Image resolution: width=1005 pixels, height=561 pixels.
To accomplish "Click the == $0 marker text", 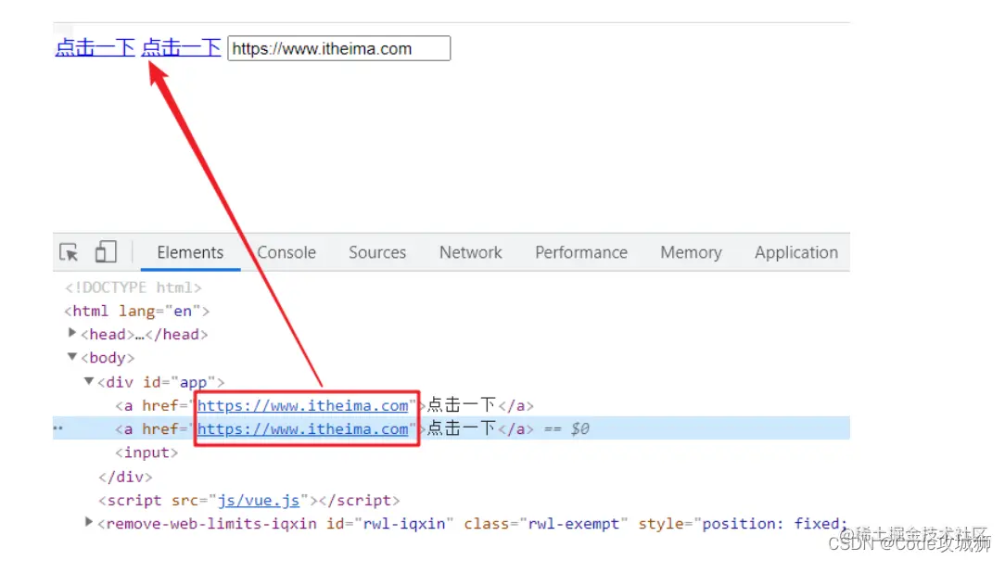I will (x=566, y=429).
